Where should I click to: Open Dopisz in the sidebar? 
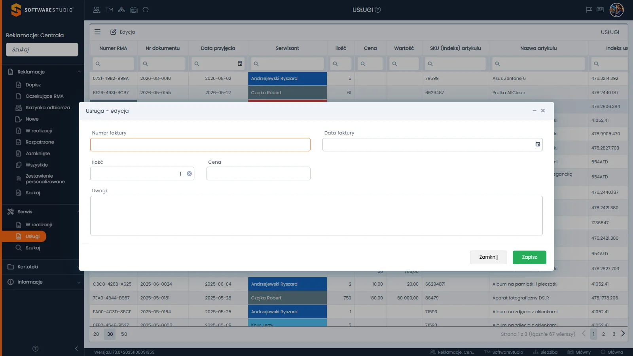[33, 85]
